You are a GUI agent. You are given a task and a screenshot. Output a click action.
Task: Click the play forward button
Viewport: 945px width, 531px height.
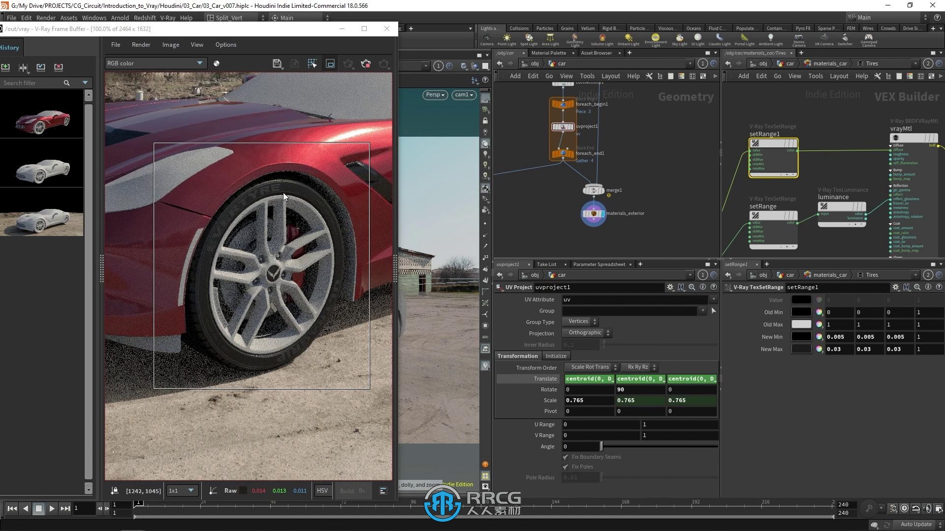52,508
